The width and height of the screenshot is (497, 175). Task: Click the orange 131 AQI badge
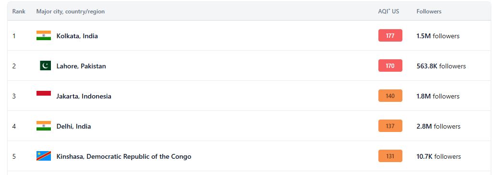pos(390,156)
